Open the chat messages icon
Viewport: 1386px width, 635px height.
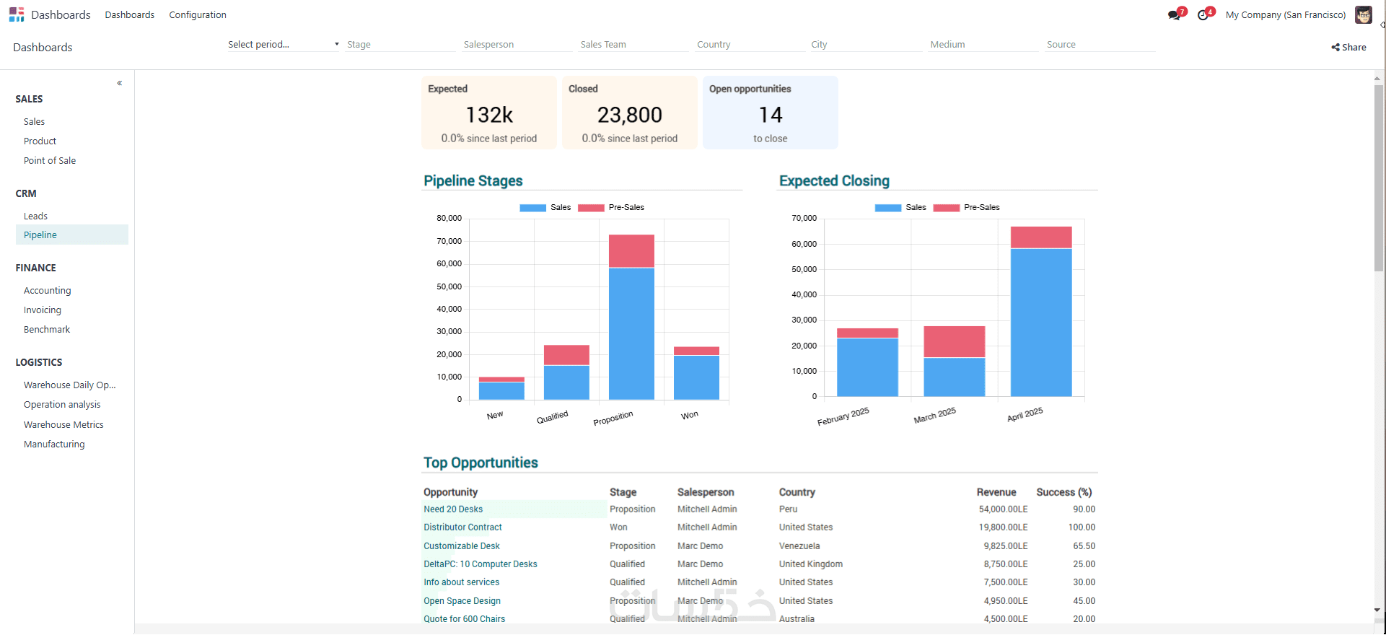(1175, 14)
